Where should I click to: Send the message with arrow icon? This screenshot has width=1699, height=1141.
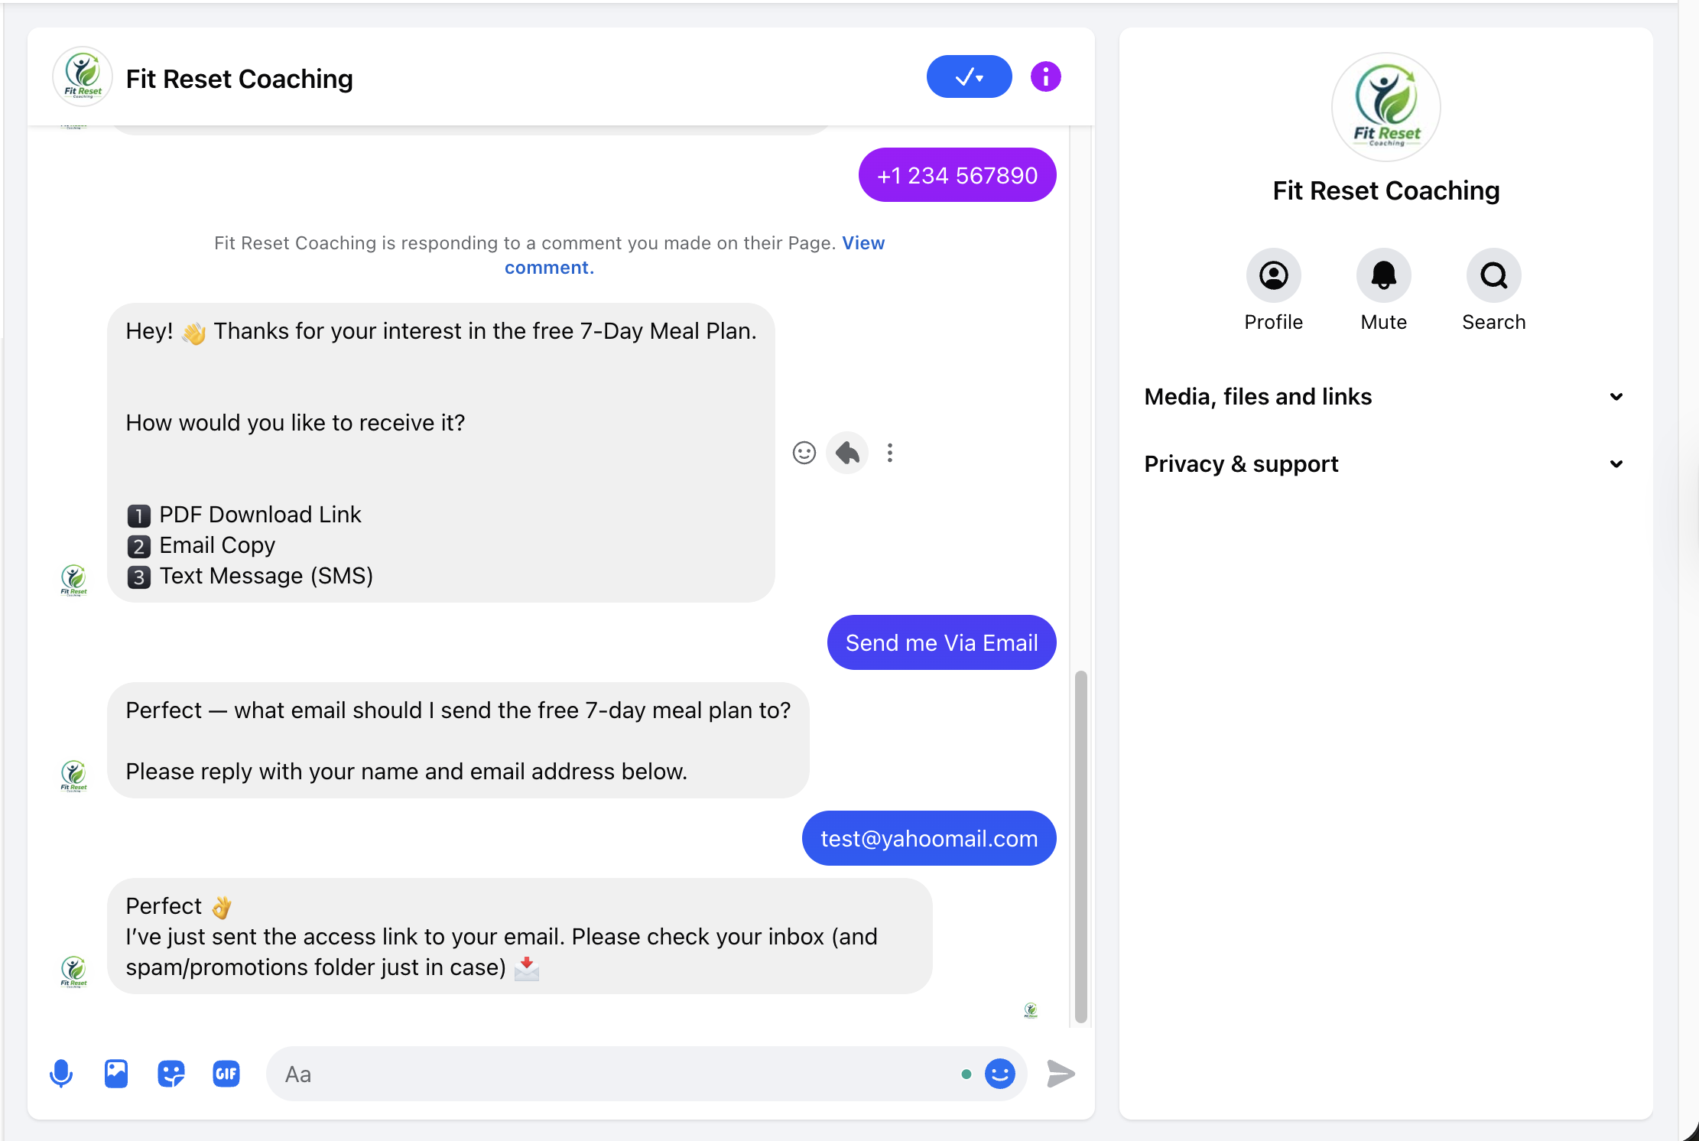tap(1061, 1074)
